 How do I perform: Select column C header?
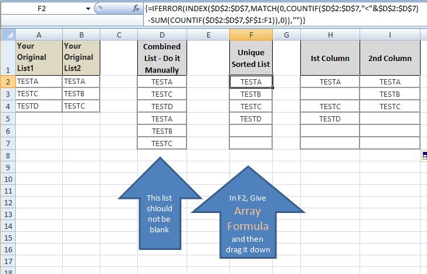pos(118,35)
